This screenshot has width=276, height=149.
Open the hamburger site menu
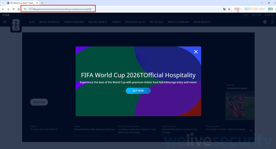[x=5, y=22]
